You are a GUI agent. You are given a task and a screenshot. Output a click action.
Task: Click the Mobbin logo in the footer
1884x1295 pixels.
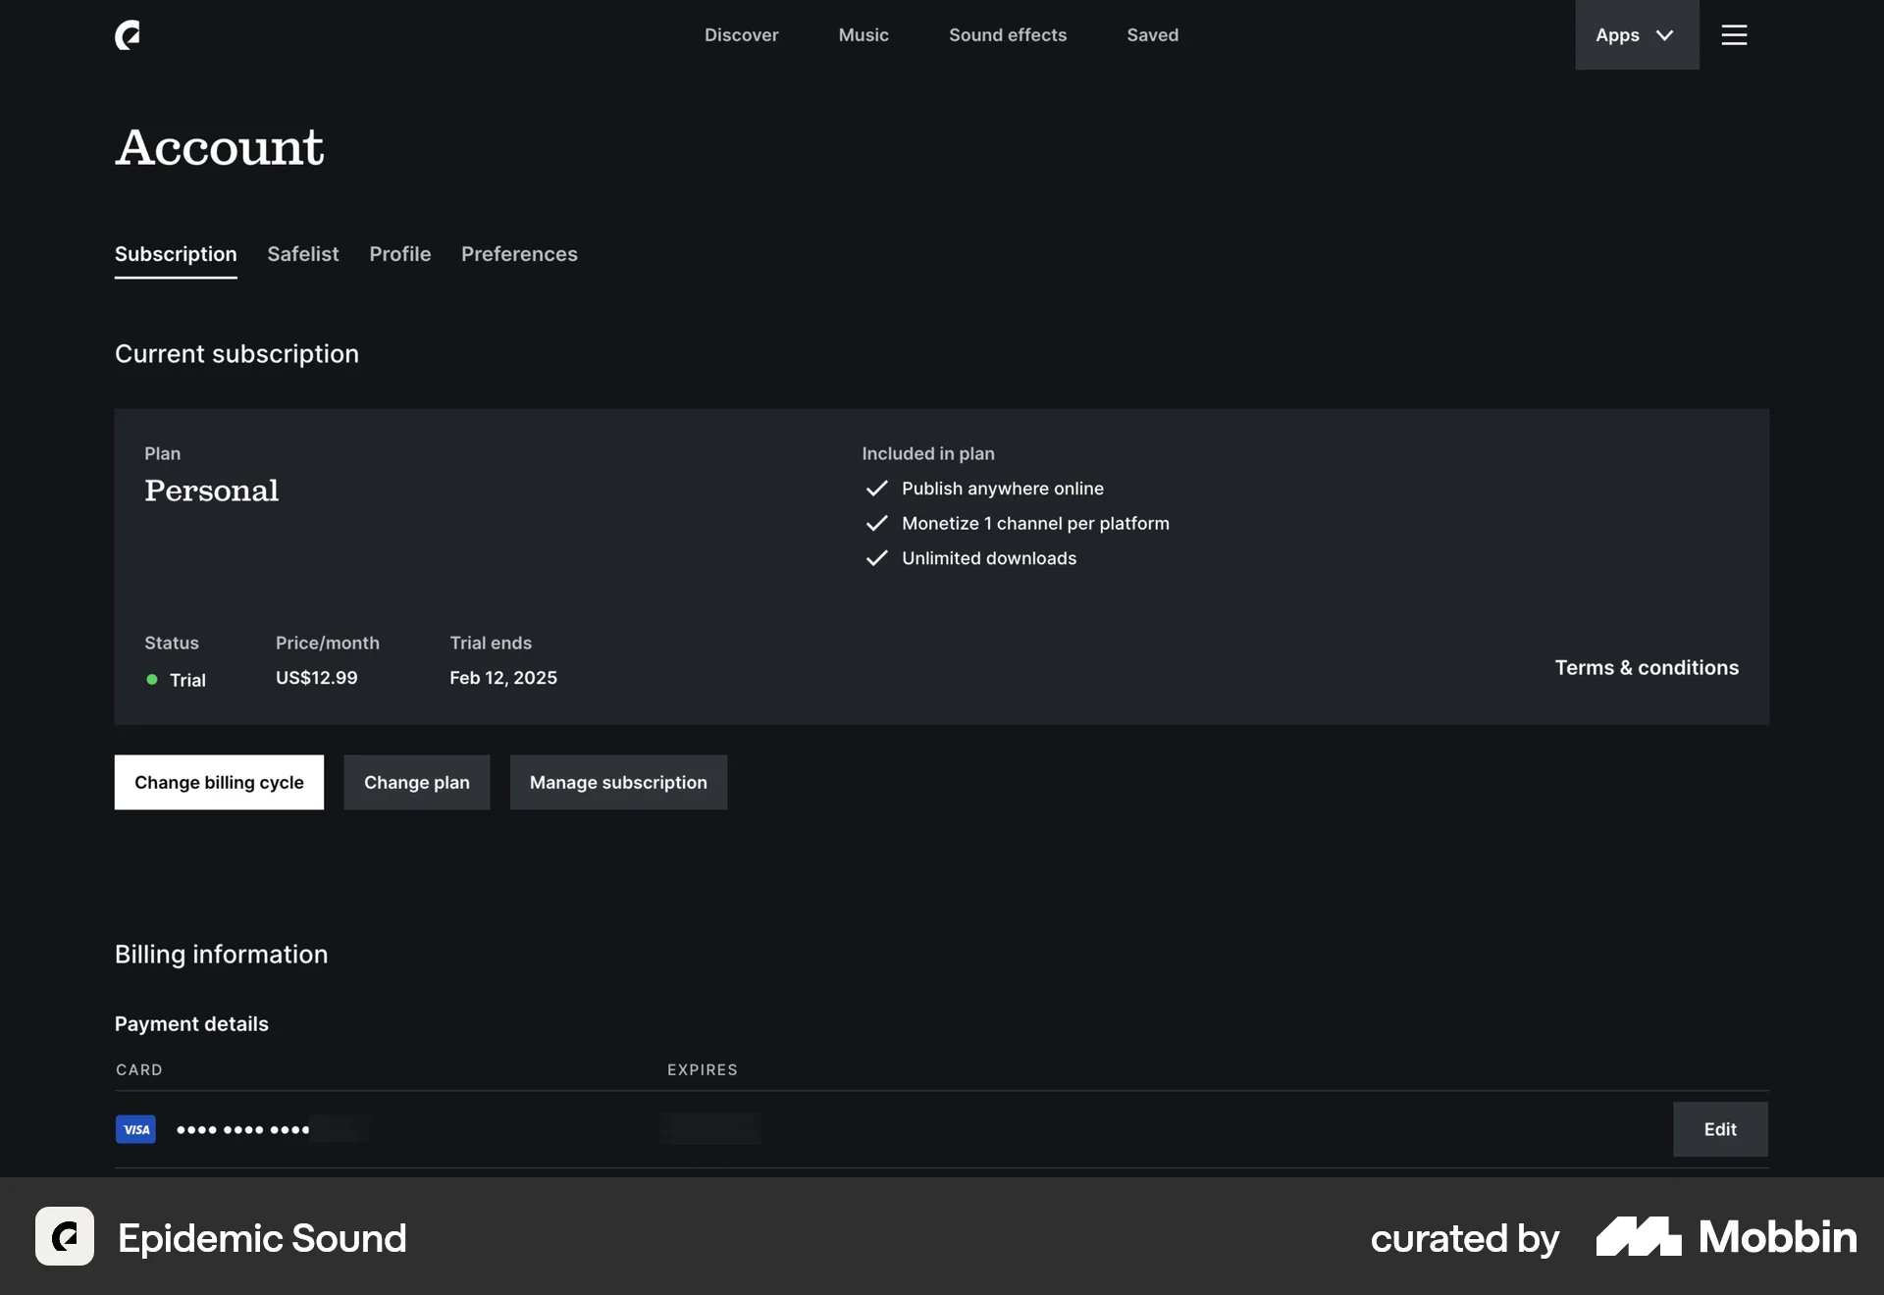[x=1725, y=1237]
